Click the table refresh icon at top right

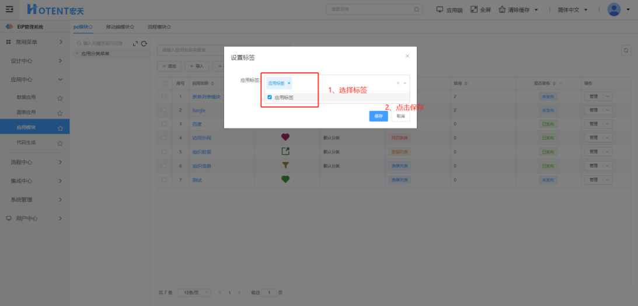[x=626, y=50]
